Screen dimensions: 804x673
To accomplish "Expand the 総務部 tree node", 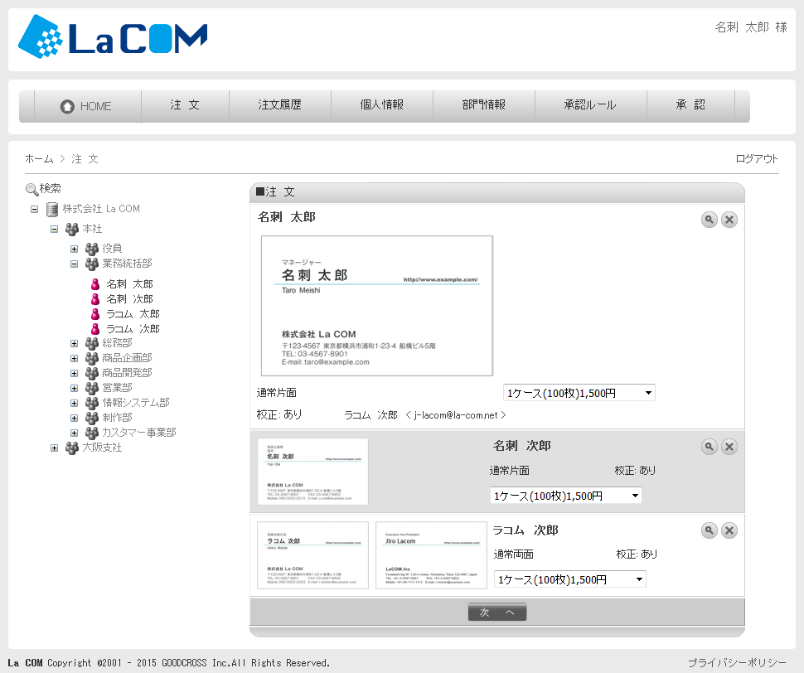I will click(75, 343).
